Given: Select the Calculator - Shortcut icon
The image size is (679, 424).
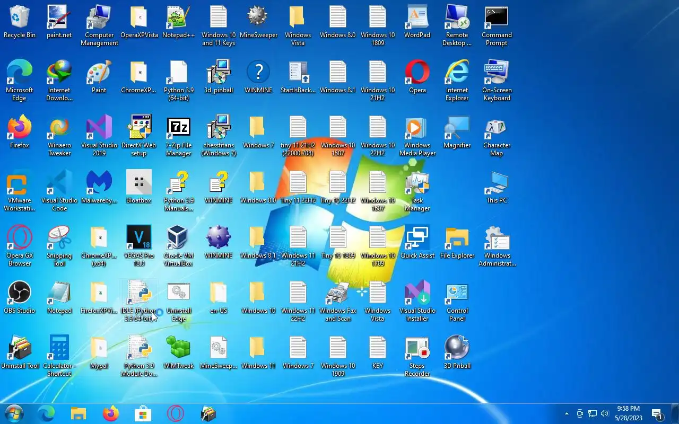Looking at the screenshot, I should (x=59, y=357).
